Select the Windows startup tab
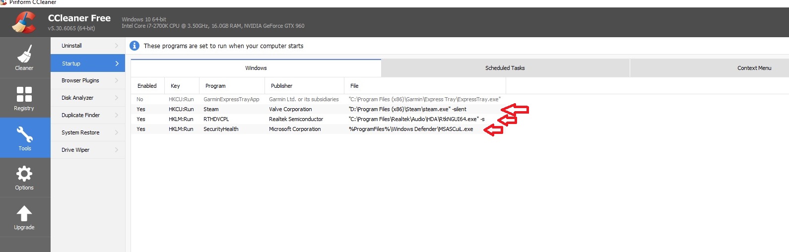Image resolution: width=789 pixels, height=252 pixels. [x=256, y=68]
